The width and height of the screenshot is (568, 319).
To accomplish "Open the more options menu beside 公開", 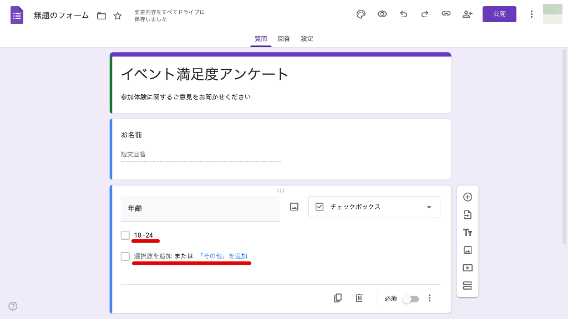I will coord(531,14).
